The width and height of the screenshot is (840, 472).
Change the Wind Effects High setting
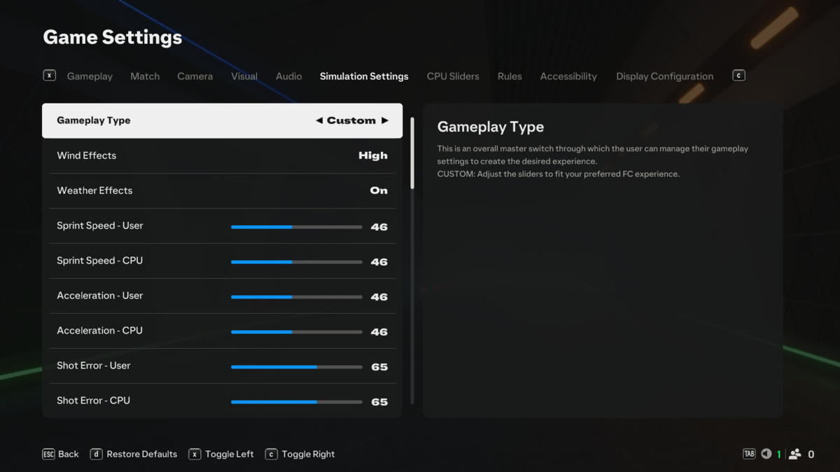(372, 155)
